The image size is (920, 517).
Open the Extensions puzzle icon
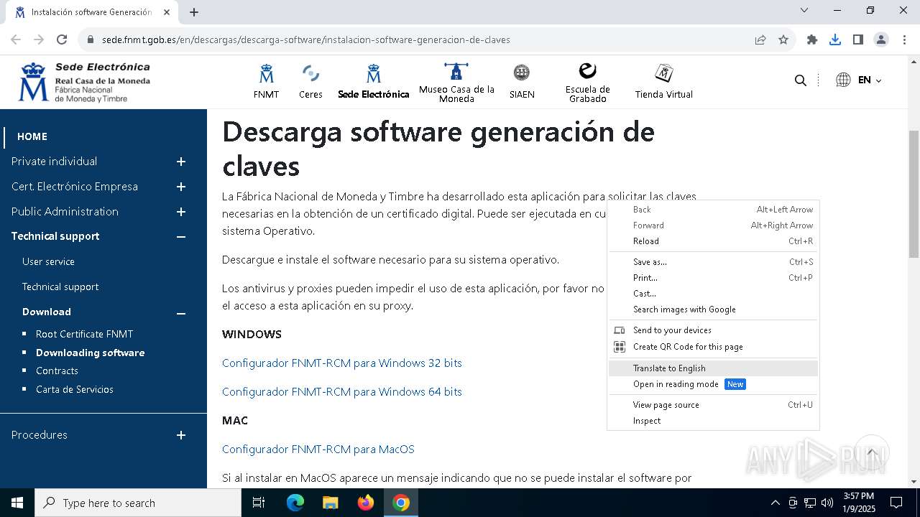click(x=812, y=39)
